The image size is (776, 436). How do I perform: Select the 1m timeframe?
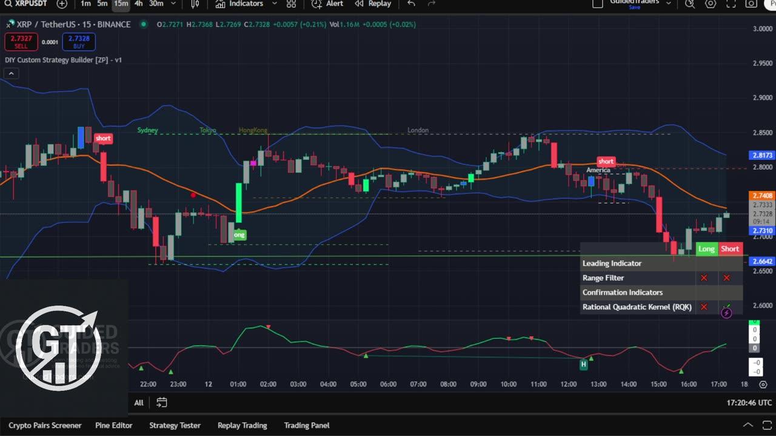tap(85, 4)
